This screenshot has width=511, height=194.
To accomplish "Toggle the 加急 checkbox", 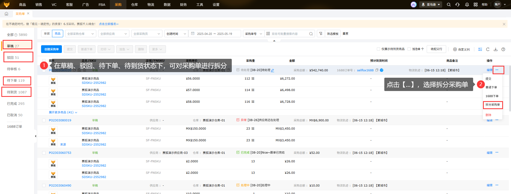I will [x=409, y=49].
